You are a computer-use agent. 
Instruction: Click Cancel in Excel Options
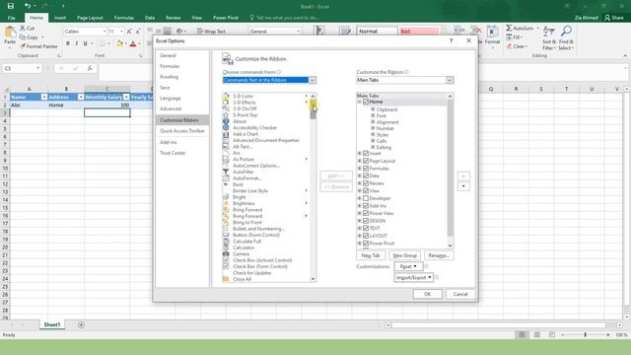[460, 294]
